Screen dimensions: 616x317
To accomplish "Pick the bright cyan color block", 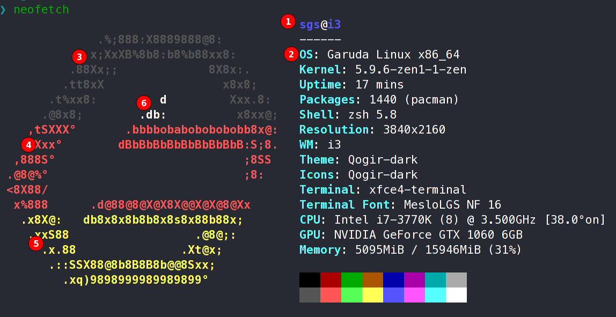I will click(435, 295).
